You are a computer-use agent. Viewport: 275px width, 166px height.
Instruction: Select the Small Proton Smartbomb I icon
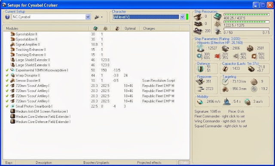click(x=12, y=106)
